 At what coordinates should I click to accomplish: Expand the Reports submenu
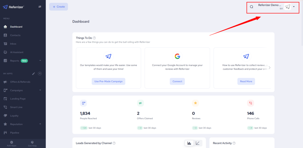point(40,61)
